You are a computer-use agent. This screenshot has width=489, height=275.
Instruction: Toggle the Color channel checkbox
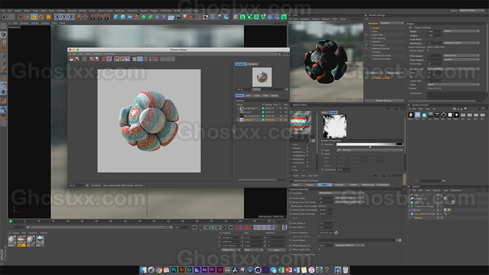(x=307, y=144)
